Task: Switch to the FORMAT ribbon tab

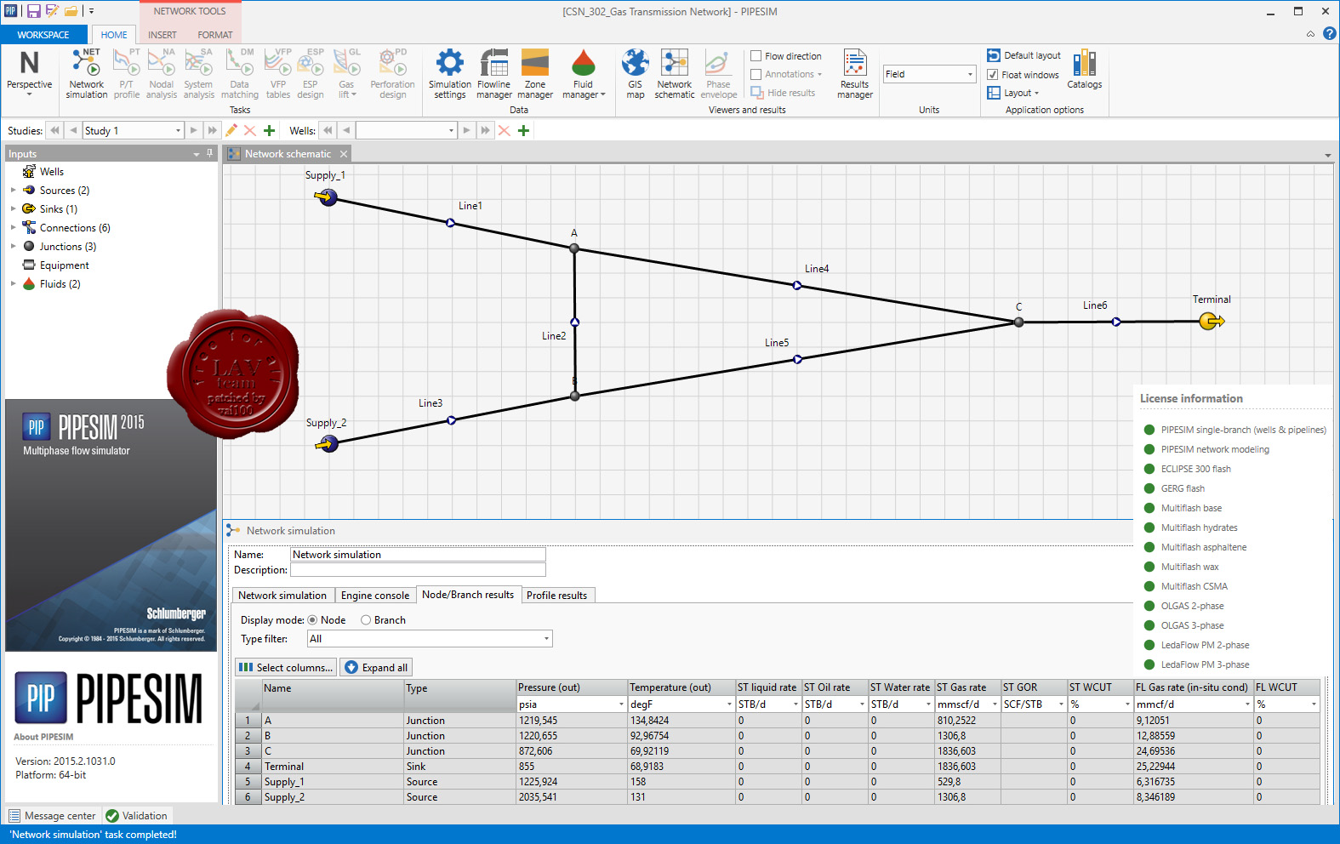Action: [215, 35]
